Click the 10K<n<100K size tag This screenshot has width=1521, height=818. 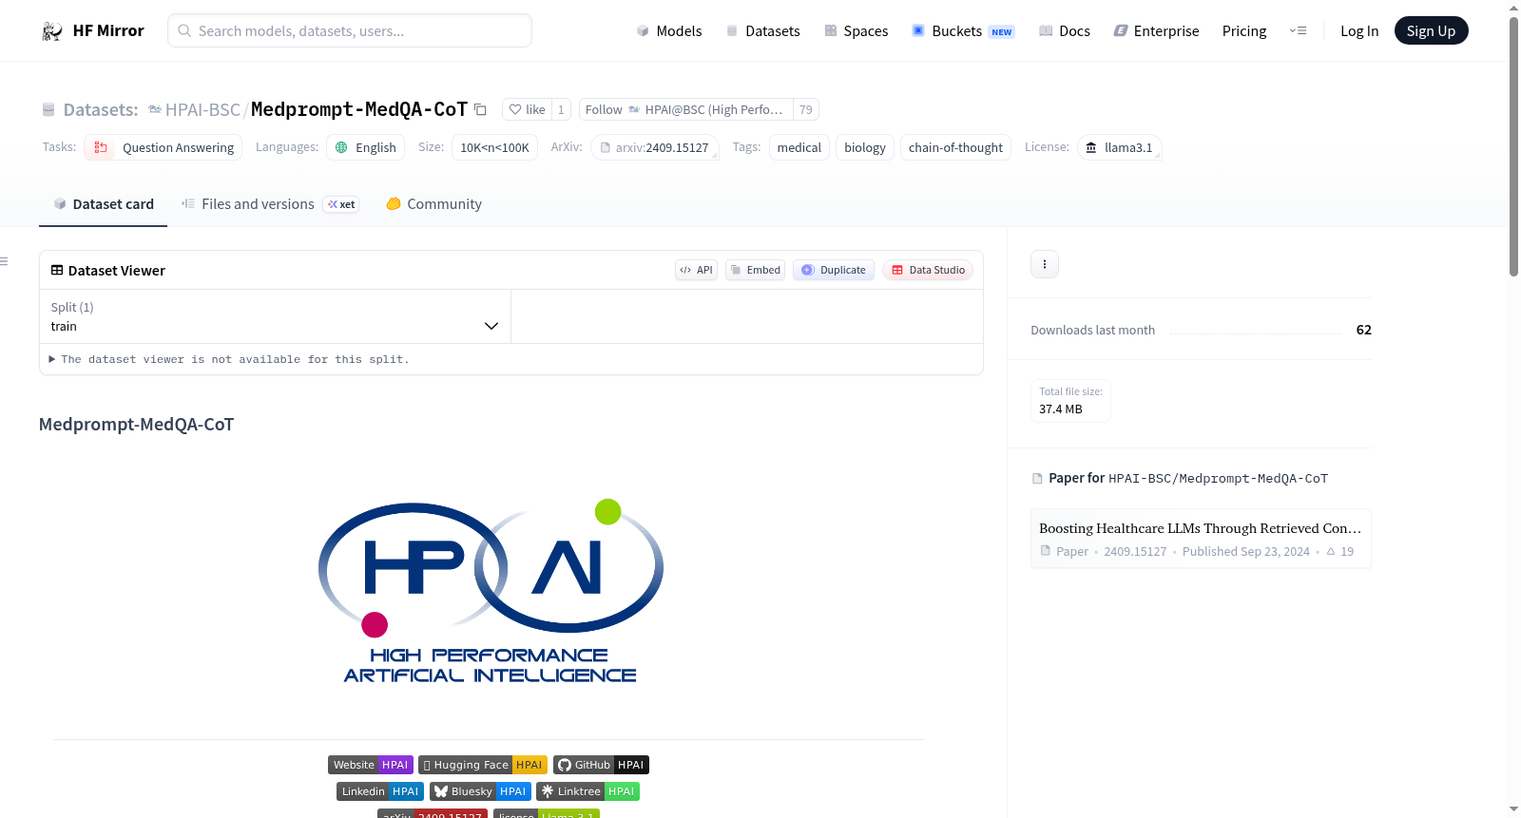pos(495,148)
